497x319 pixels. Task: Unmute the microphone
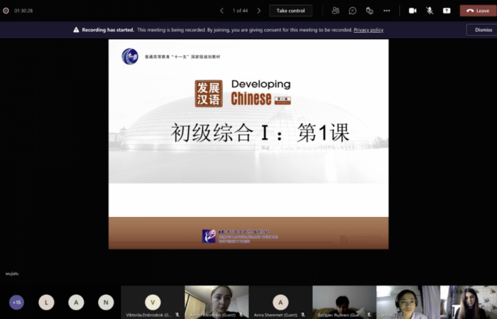pos(430,11)
